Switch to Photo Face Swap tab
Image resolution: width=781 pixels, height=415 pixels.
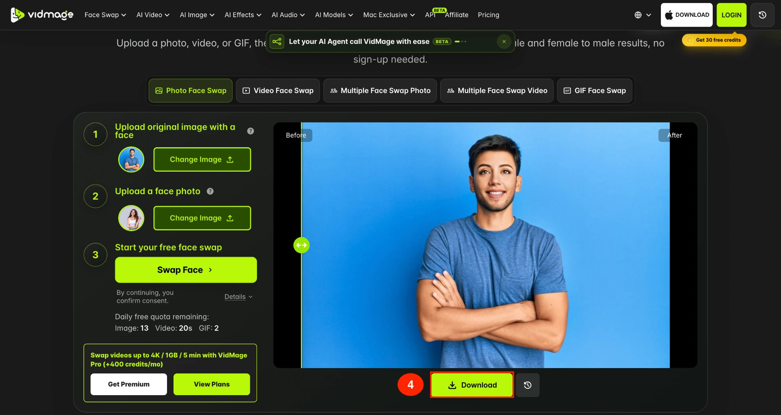[x=191, y=90]
